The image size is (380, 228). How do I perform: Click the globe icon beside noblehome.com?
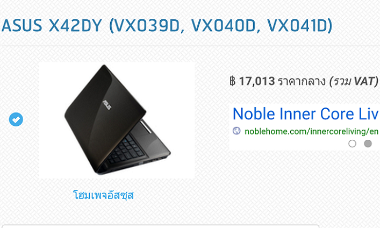click(x=236, y=131)
